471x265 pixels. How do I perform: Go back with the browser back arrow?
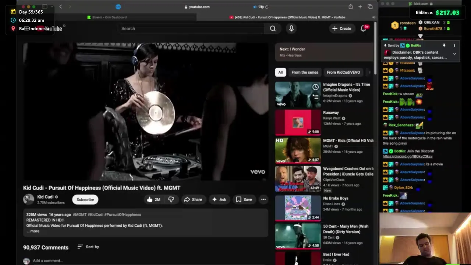click(x=60, y=7)
